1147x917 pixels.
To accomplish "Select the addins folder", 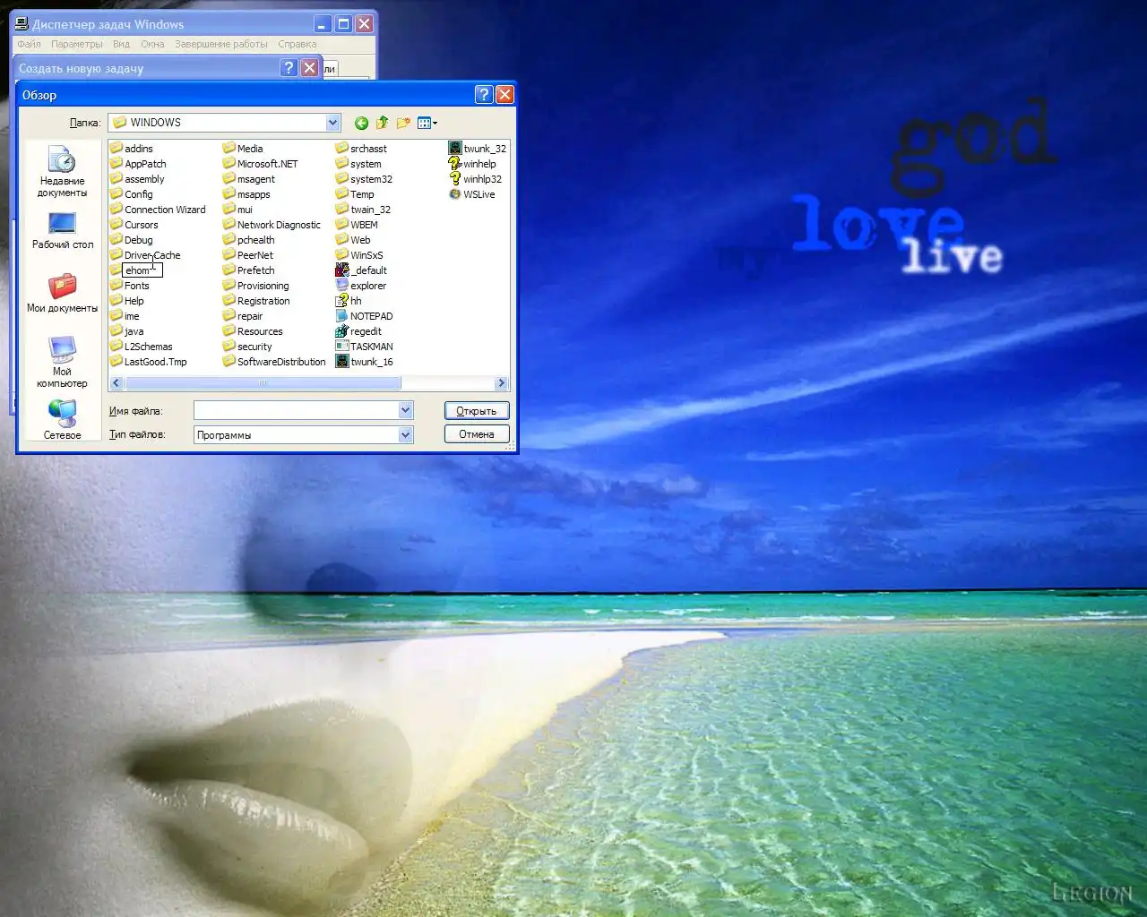I will click(131, 149).
